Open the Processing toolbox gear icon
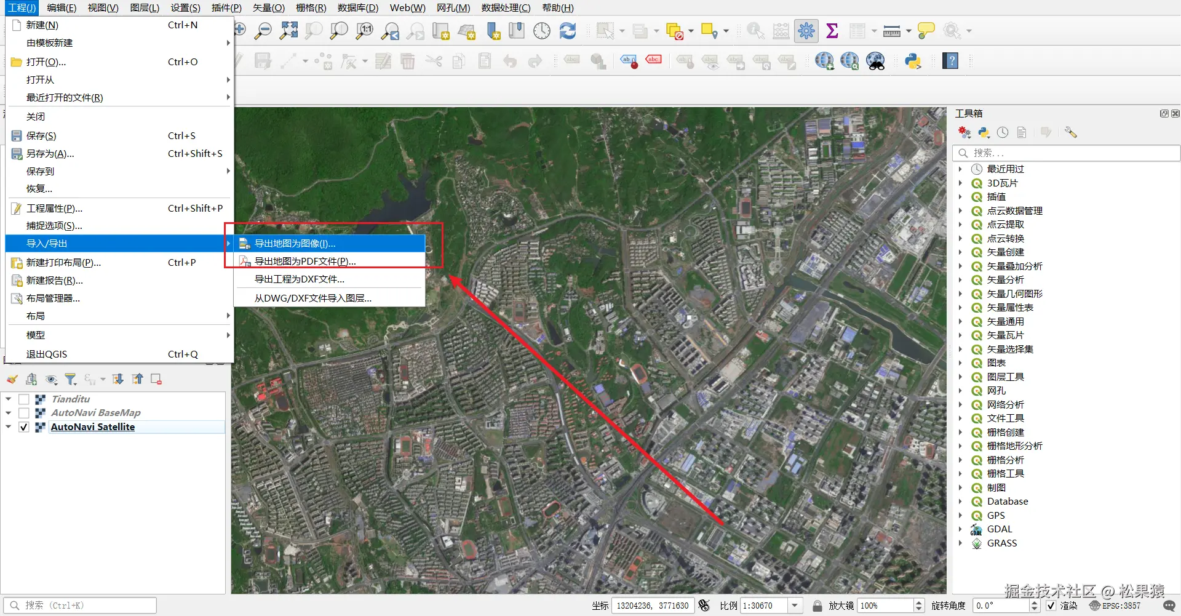1181x616 pixels. (x=806, y=31)
